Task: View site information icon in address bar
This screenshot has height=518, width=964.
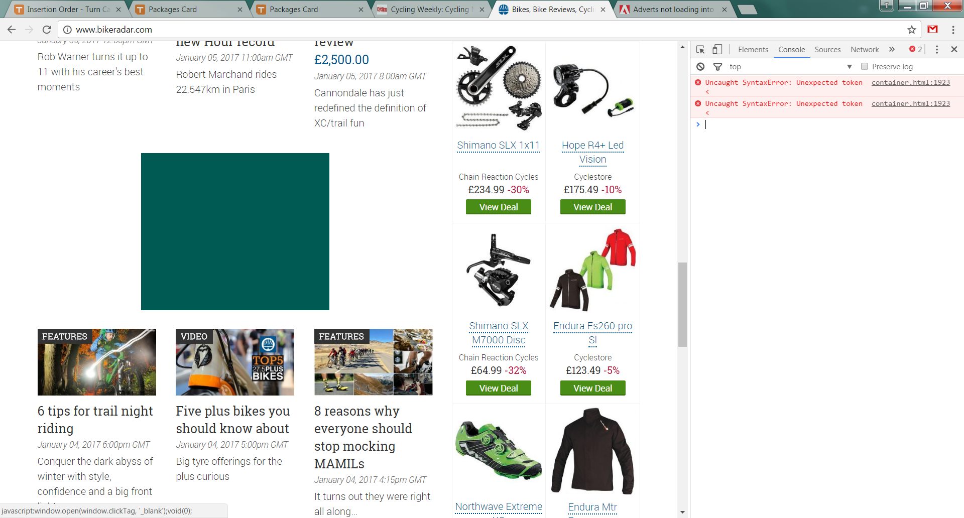Action: coord(67,30)
